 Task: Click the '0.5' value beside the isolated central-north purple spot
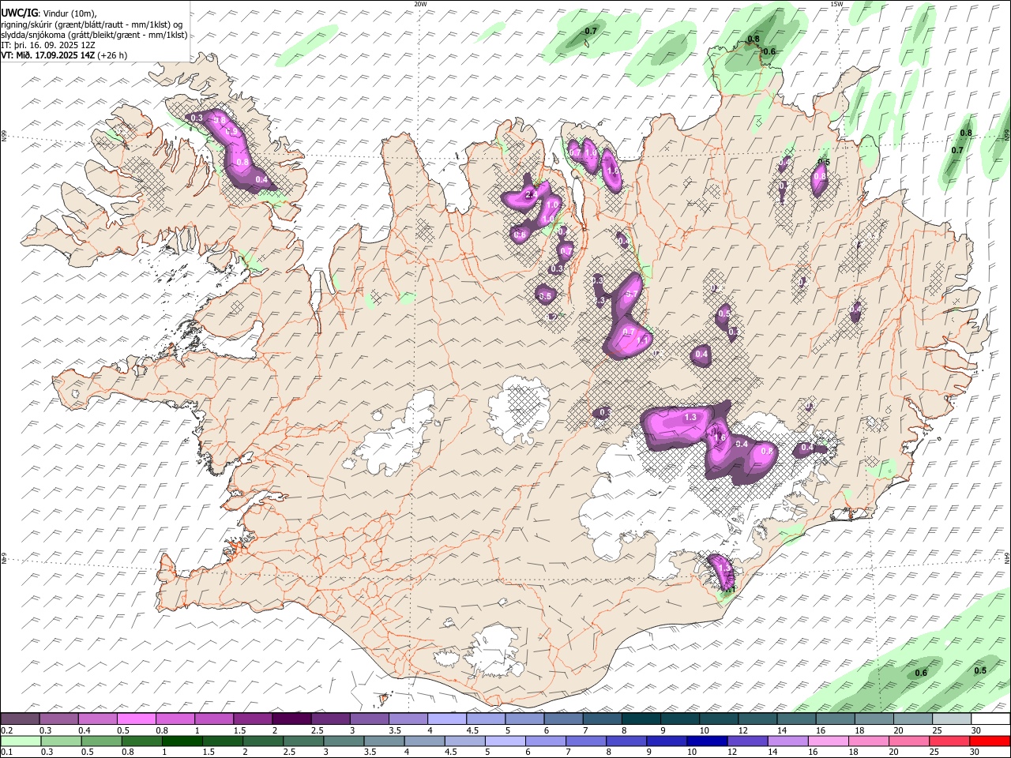tap(545, 296)
